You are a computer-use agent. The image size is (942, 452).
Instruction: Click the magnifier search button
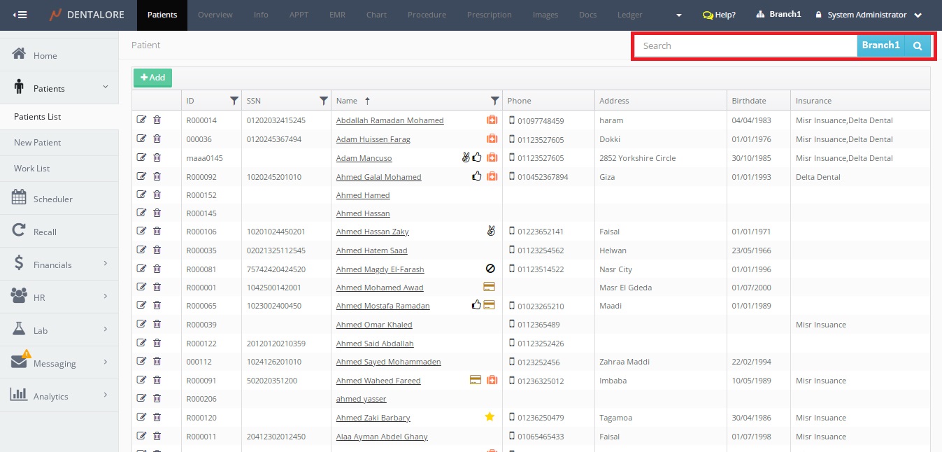tap(918, 45)
